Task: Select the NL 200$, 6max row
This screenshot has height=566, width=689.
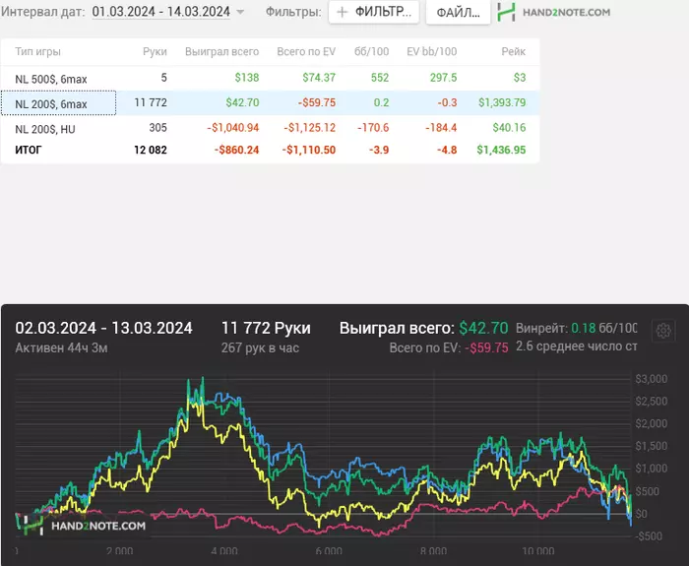Action: point(270,102)
